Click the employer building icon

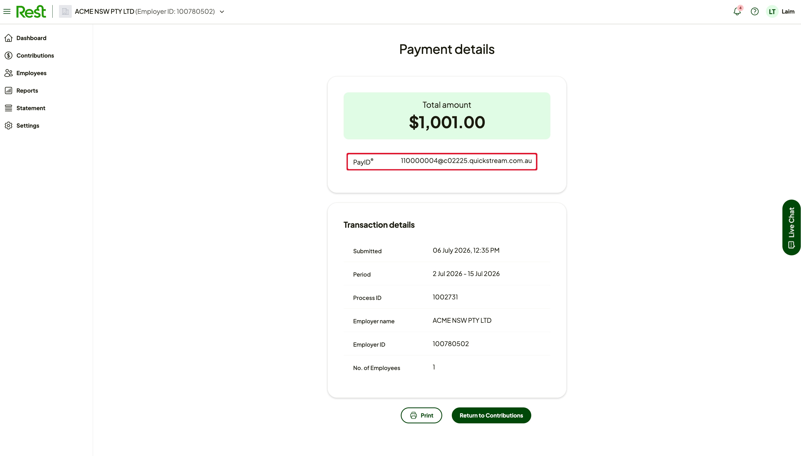point(65,12)
